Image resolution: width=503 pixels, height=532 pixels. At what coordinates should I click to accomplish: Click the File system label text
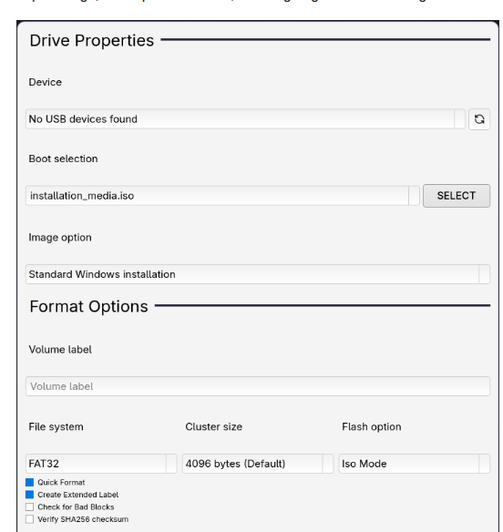tap(56, 427)
